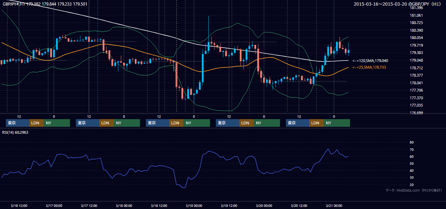Click price axis label 180.390

(416, 30)
